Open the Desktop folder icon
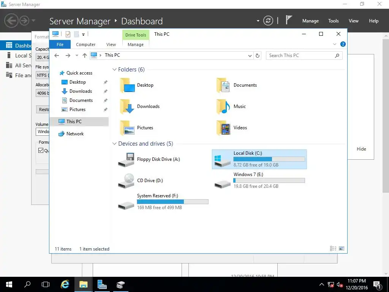The image size is (389, 292). [127, 86]
